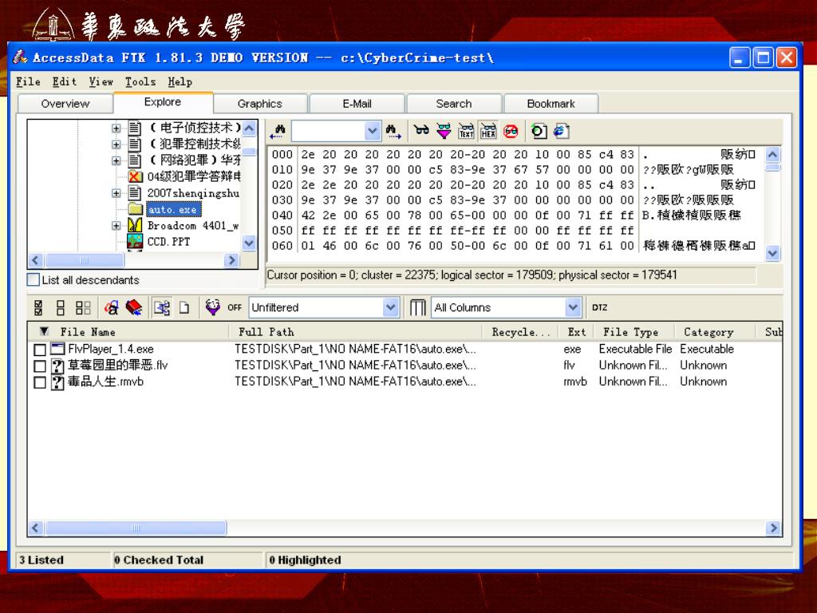Select the auto.exe tree item
This screenshot has height=613, width=817.
click(173, 209)
